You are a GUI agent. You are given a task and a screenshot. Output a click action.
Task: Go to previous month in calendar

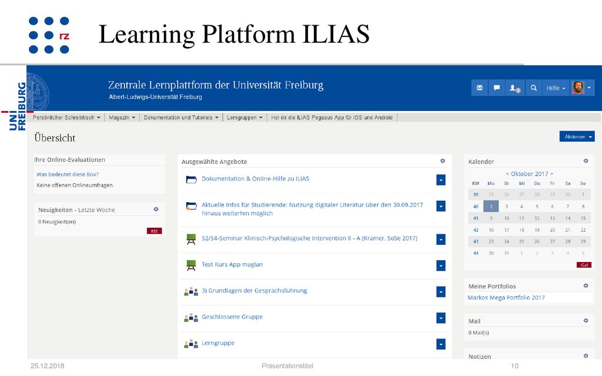[507, 174]
